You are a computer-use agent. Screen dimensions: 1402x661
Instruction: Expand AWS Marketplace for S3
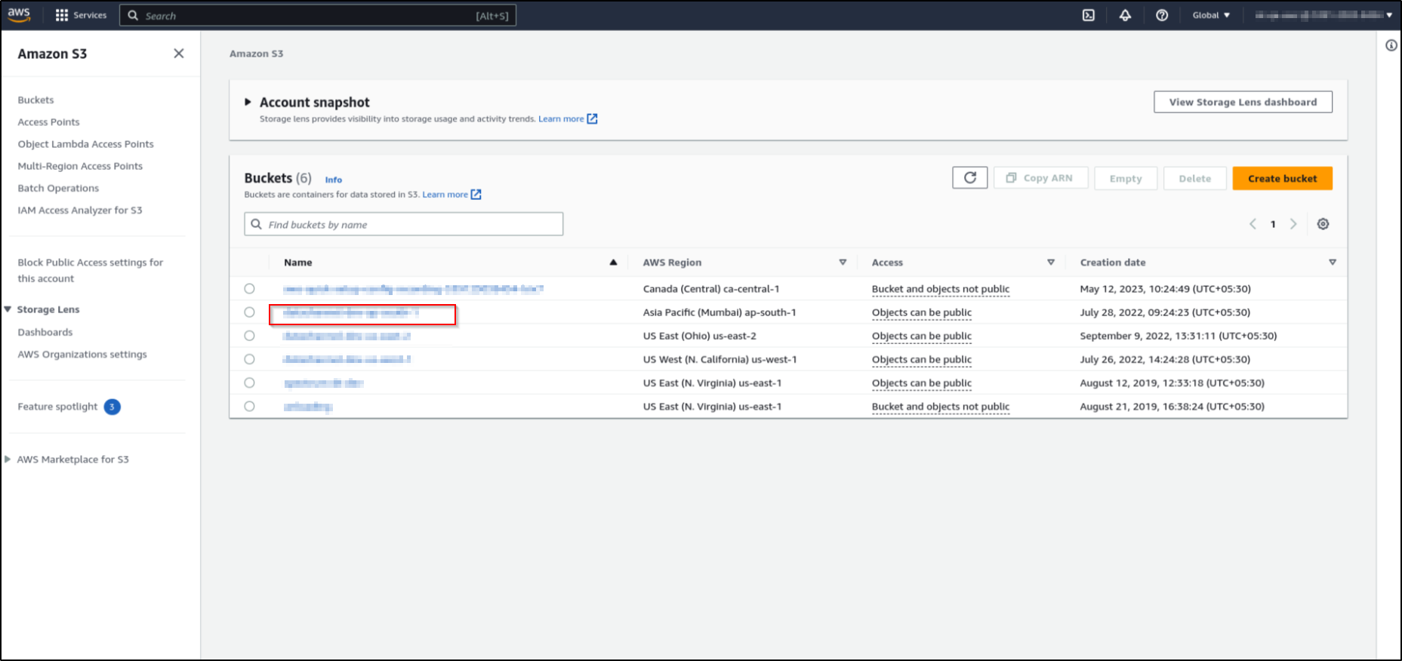point(8,459)
